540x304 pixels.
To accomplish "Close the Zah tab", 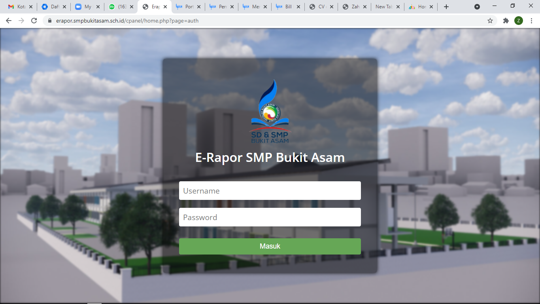I will click(365, 7).
